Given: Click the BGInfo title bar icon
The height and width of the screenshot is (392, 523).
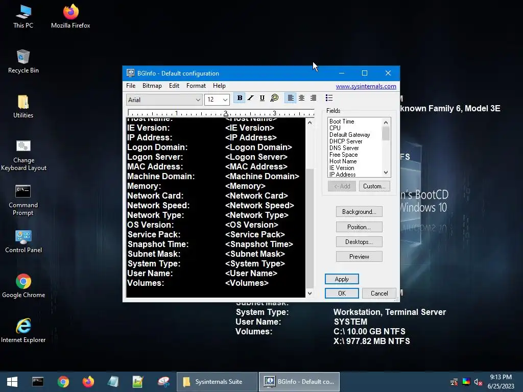Looking at the screenshot, I should pyautogui.click(x=130, y=73).
